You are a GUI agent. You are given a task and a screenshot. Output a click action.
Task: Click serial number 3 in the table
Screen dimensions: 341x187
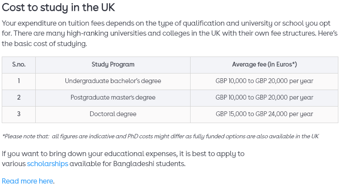19,114
